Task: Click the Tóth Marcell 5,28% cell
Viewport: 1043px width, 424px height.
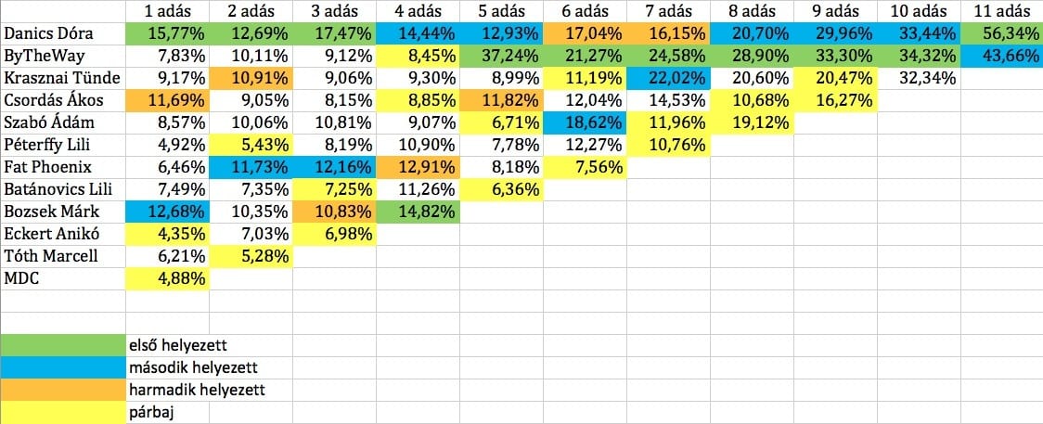Action: [251, 256]
